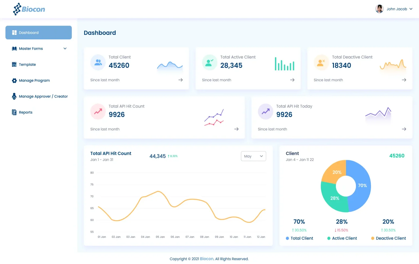The image size is (419, 264).
Task: Click the Total Client users icon
Action: pos(98,63)
